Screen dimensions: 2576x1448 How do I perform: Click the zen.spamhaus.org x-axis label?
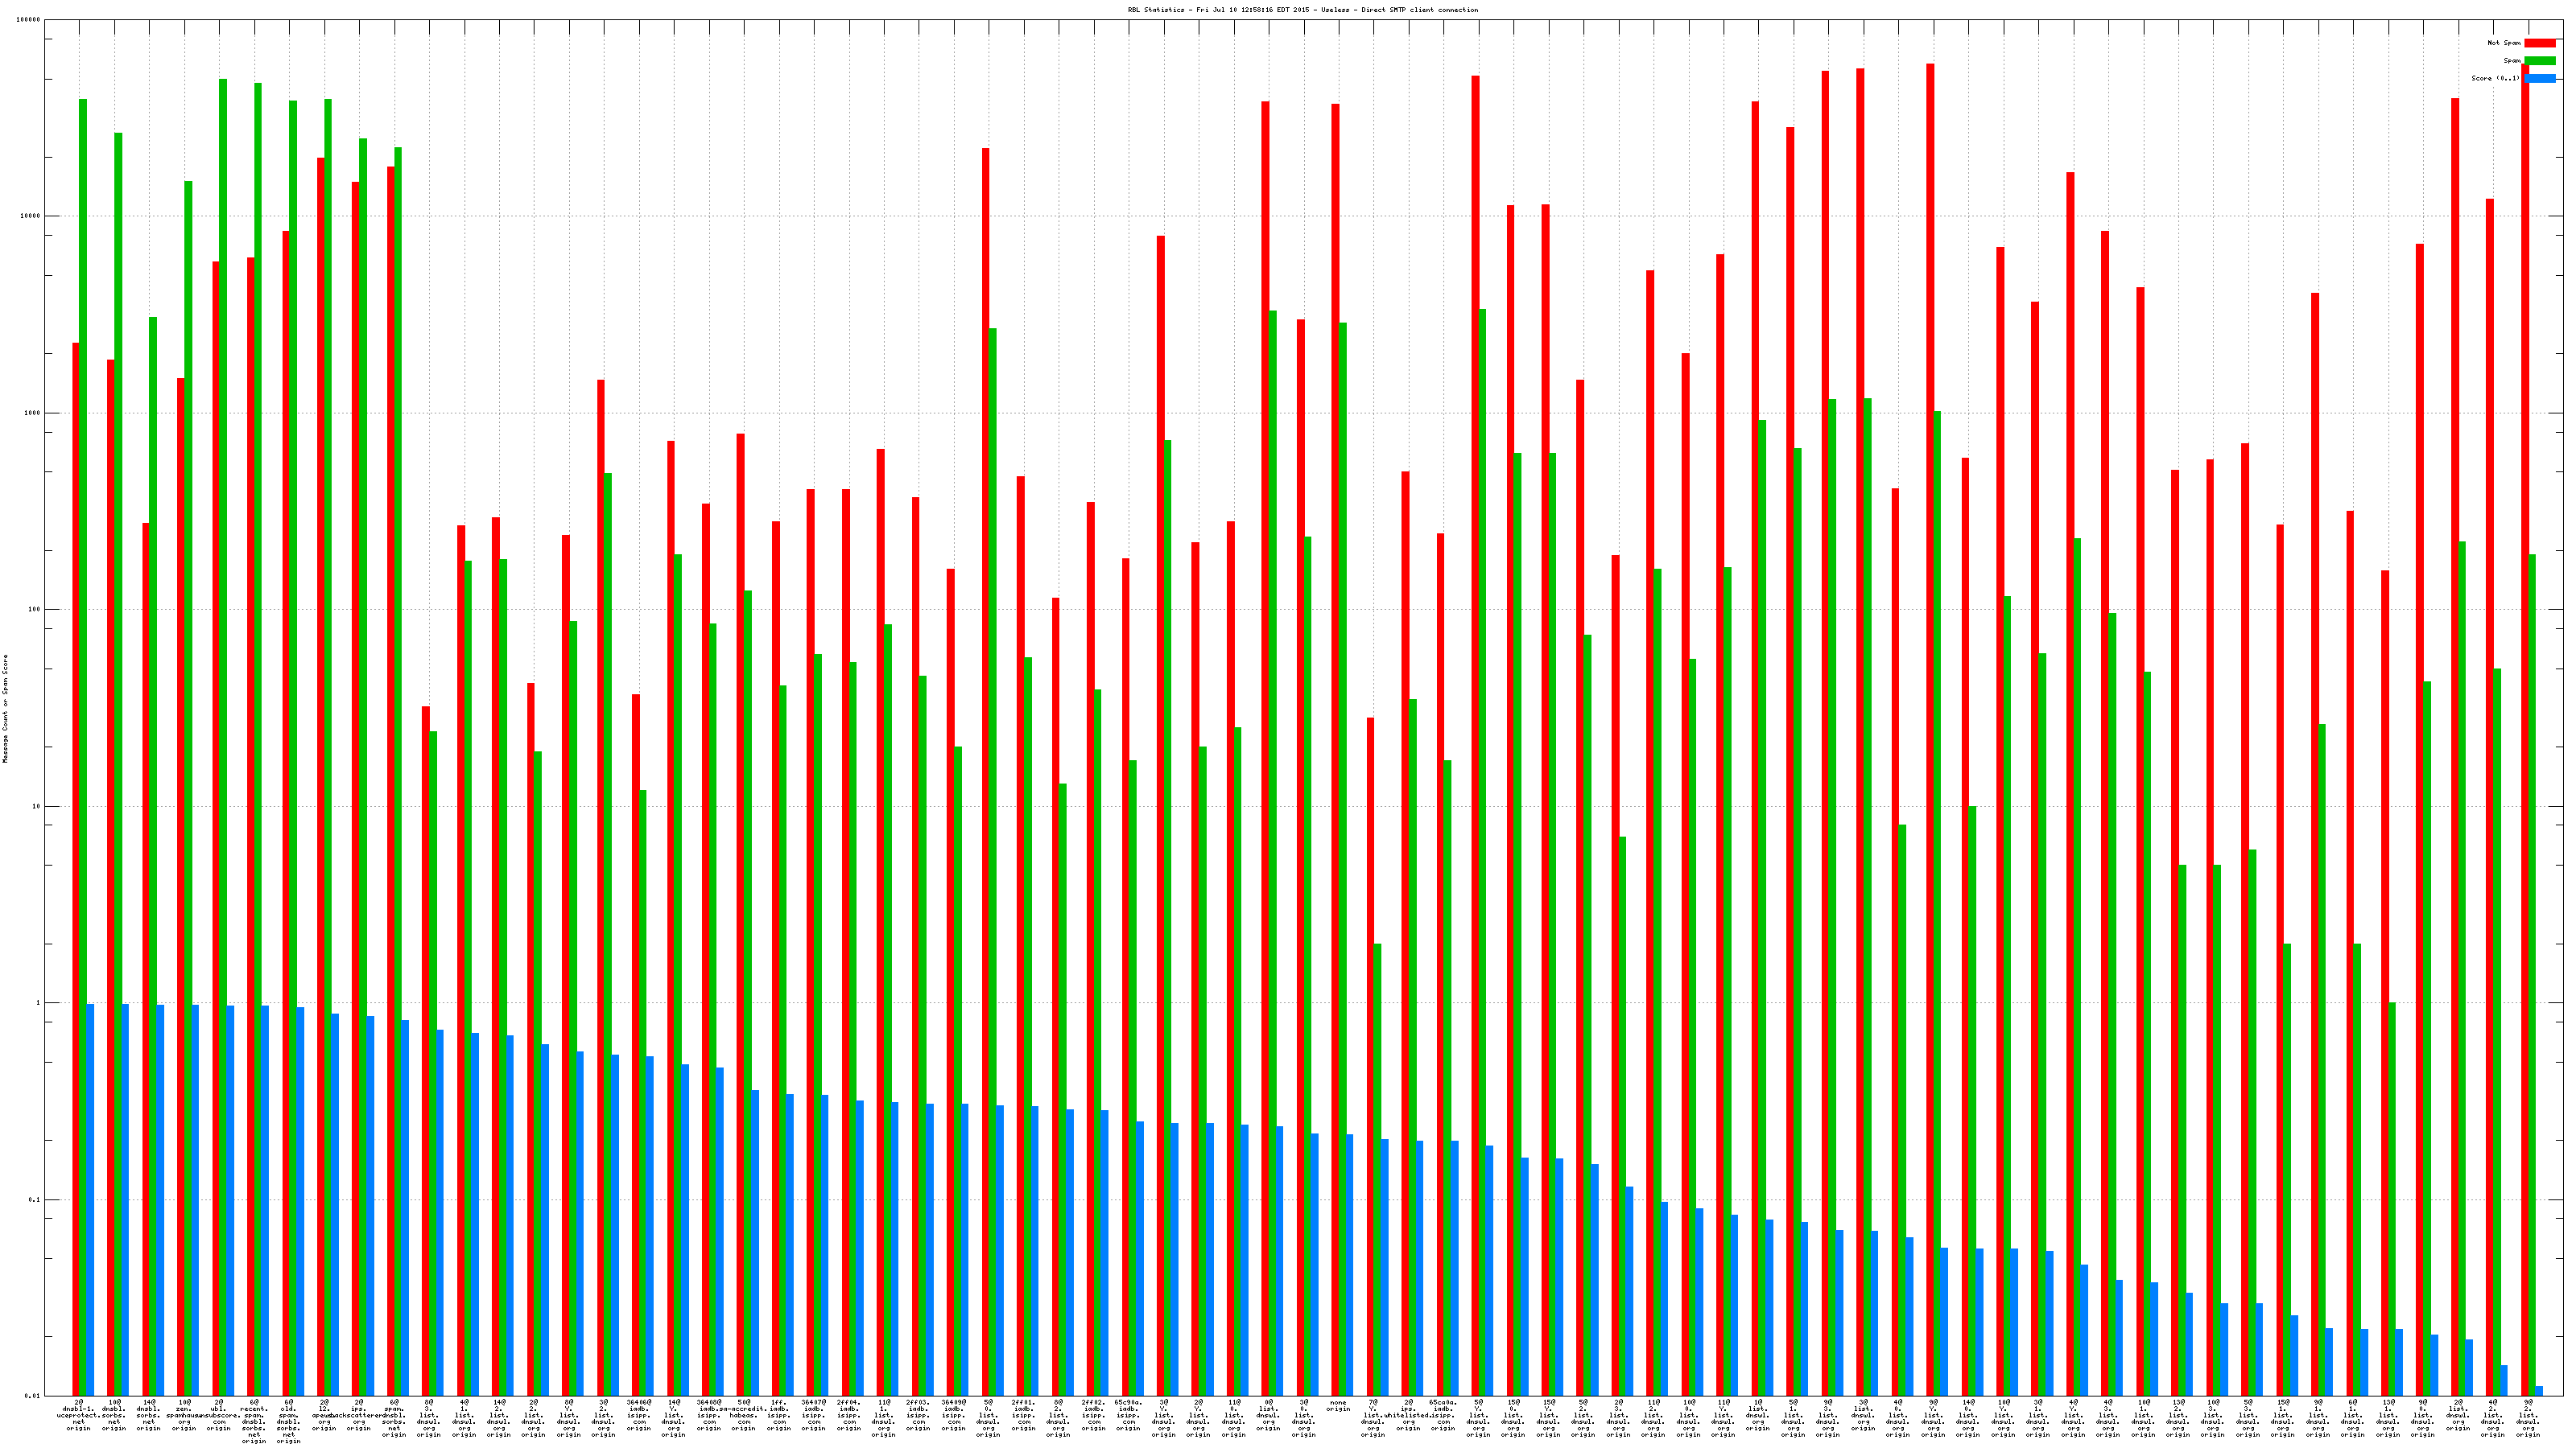[x=184, y=1415]
